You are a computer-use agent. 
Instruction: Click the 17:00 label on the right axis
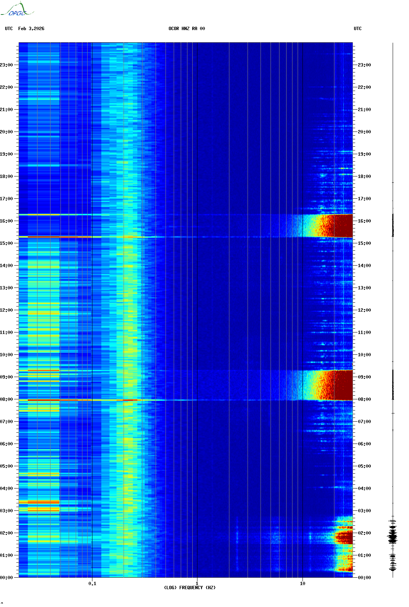pos(364,199)
